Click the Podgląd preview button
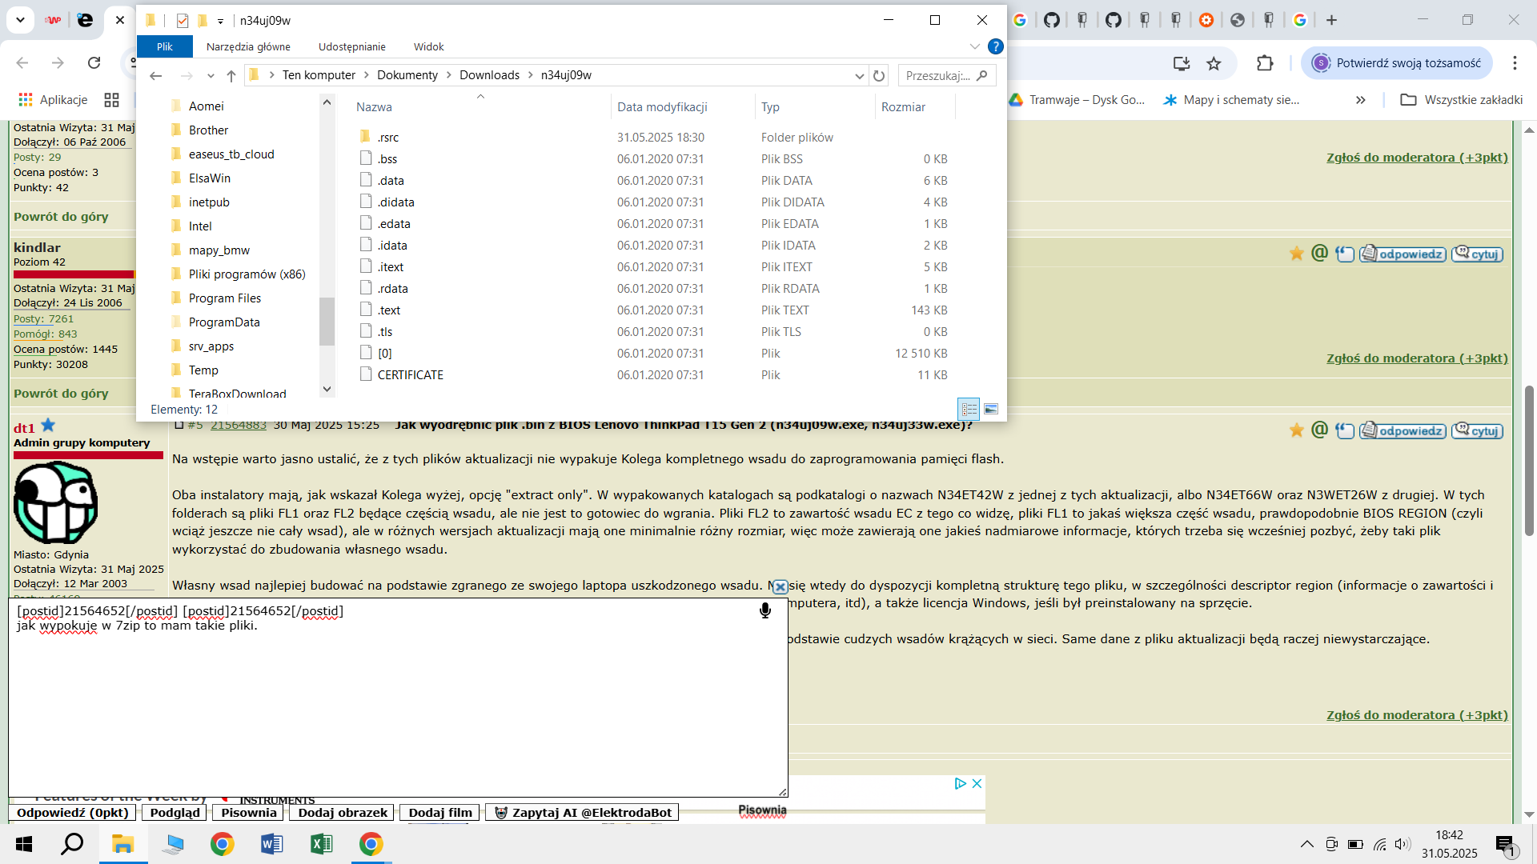 [x=175, y=813]
